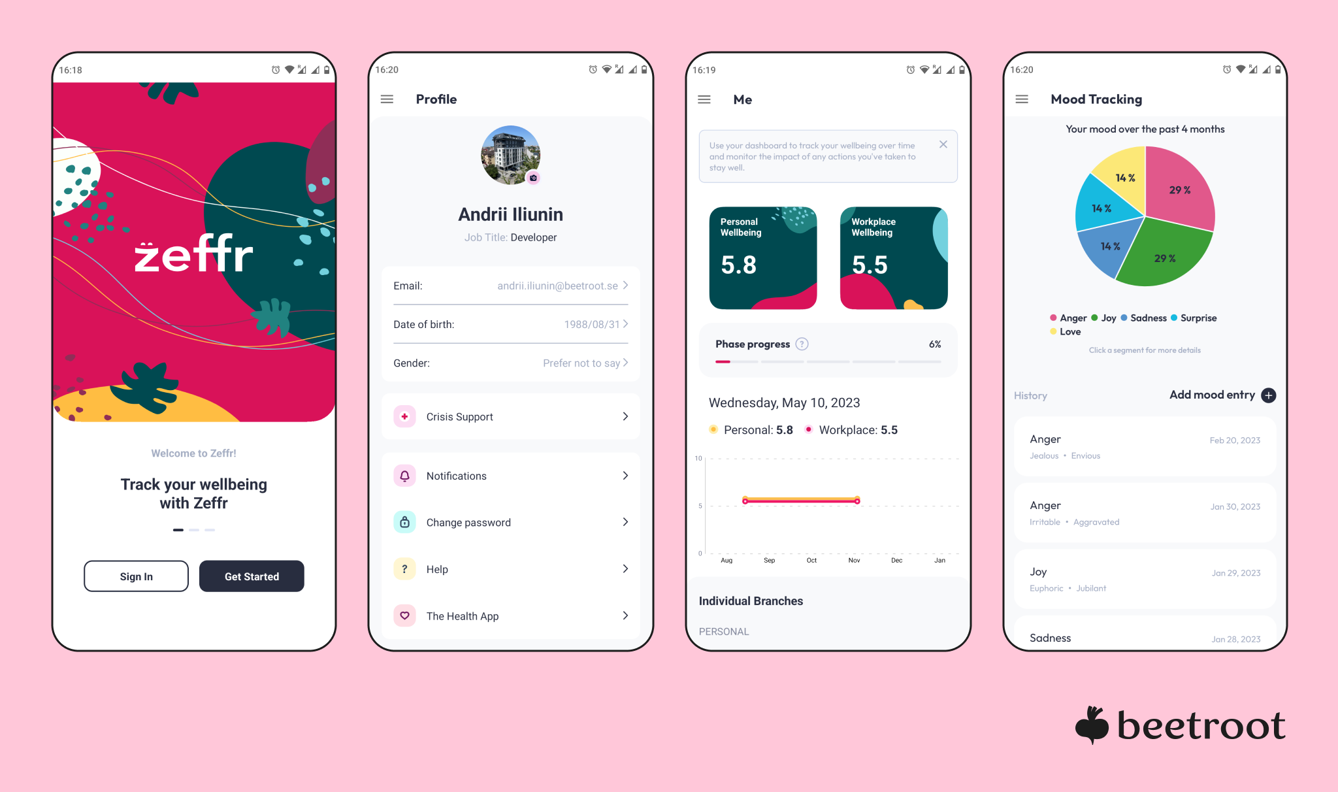Select the Me dashboard tab

click(743, 98)
